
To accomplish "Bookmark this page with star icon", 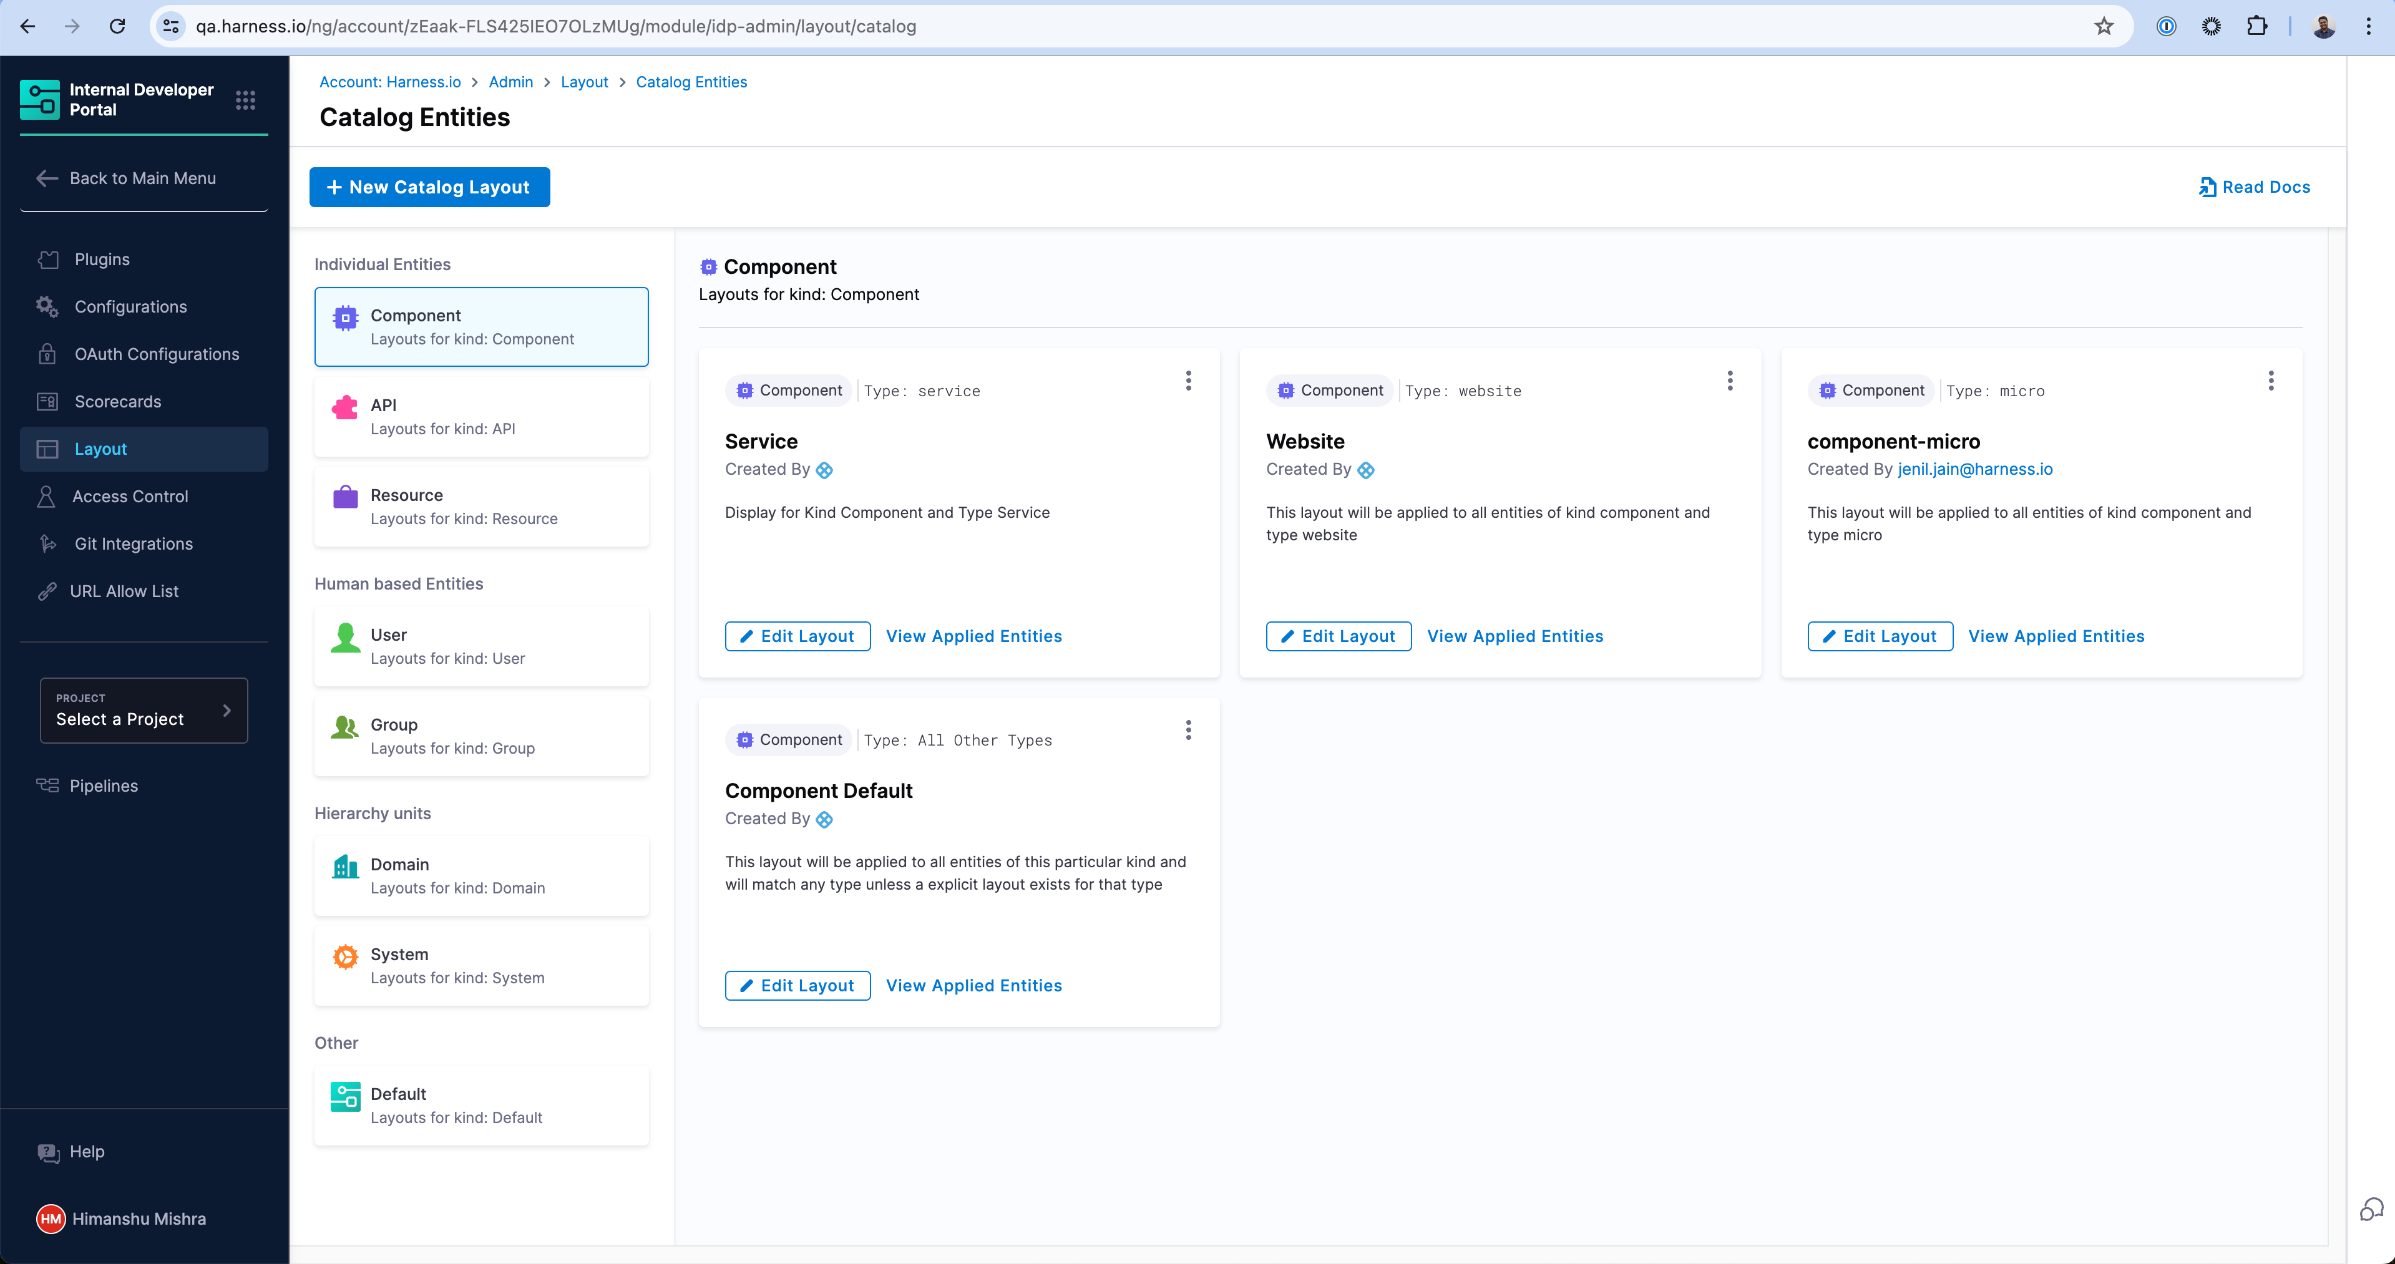I will tap(2103, 26).
